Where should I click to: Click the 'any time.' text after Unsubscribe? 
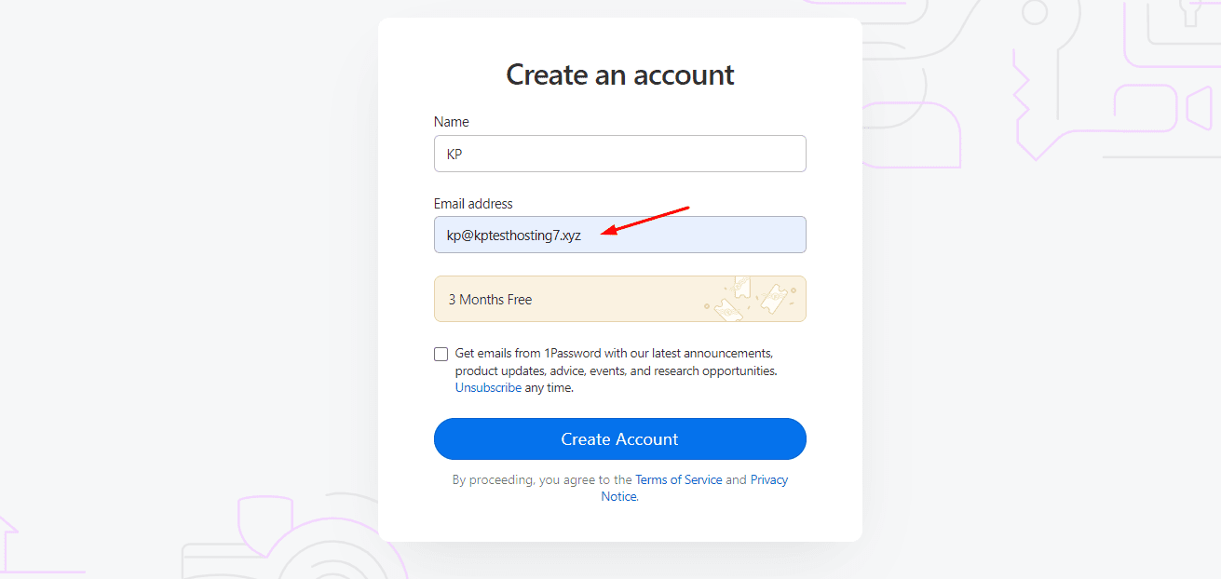coord(549,388)
